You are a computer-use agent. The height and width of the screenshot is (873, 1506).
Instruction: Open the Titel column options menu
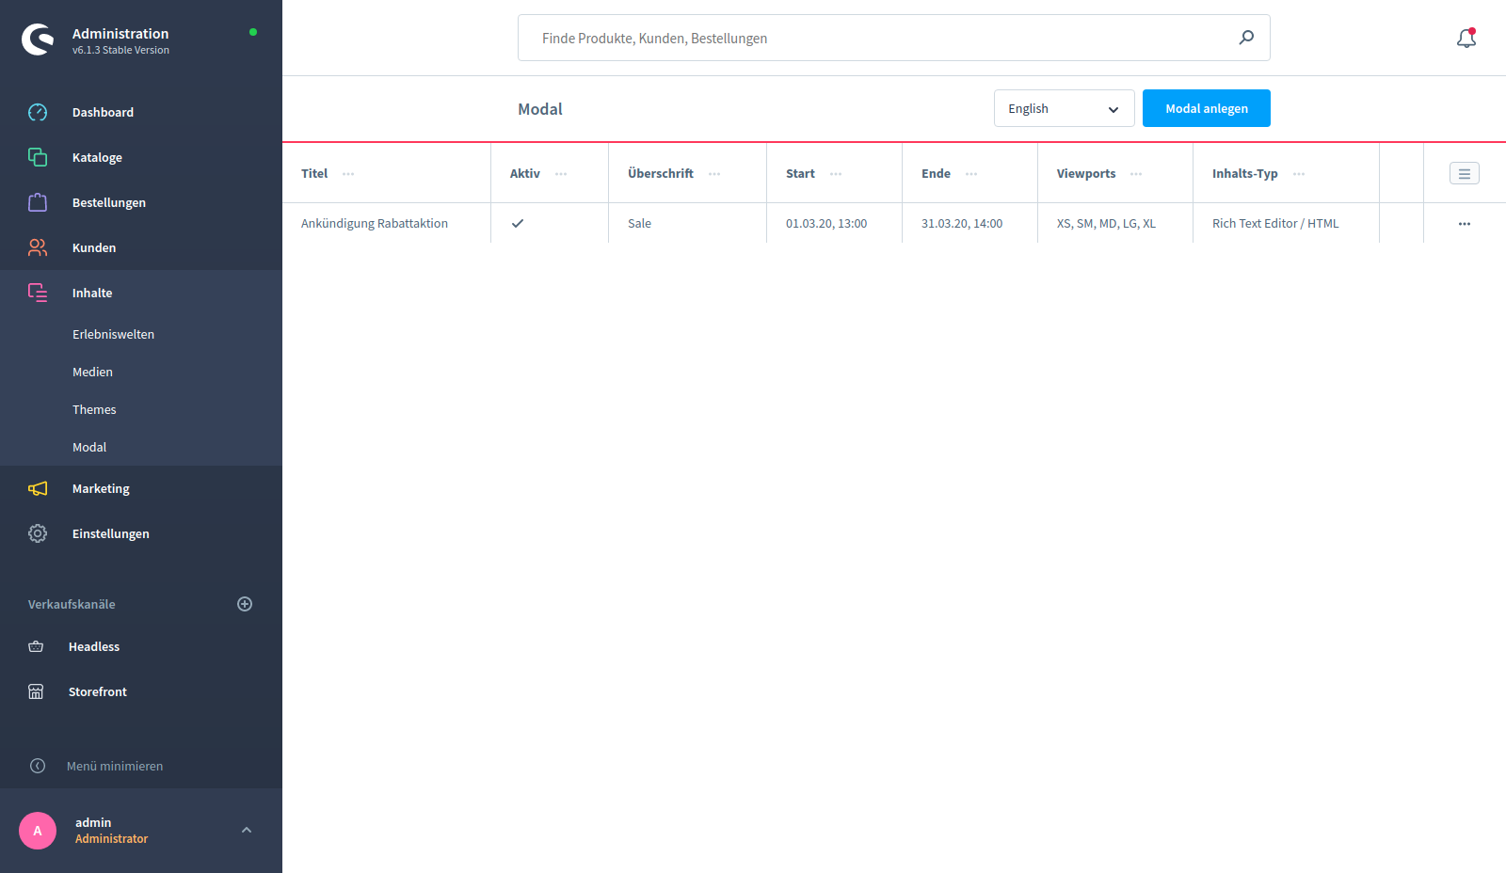[348, 174]
